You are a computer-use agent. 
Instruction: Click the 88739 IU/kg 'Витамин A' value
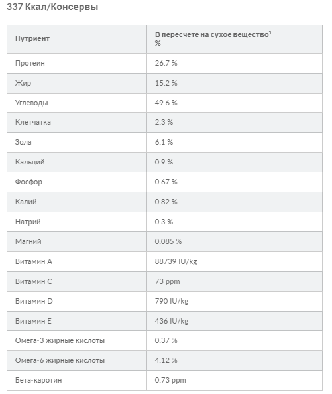(x=176, y=261)
